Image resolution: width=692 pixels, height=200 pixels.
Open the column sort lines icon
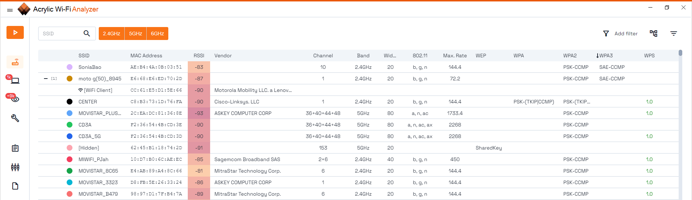pos(674,34)
